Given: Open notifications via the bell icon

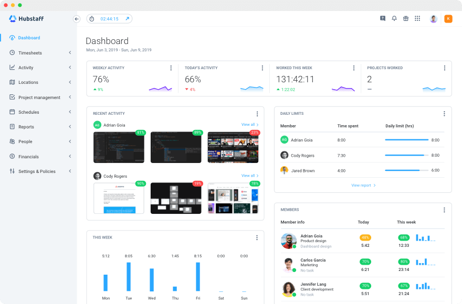Looking at the screenshot, I should pyautogui.click(x=394, y=18).
